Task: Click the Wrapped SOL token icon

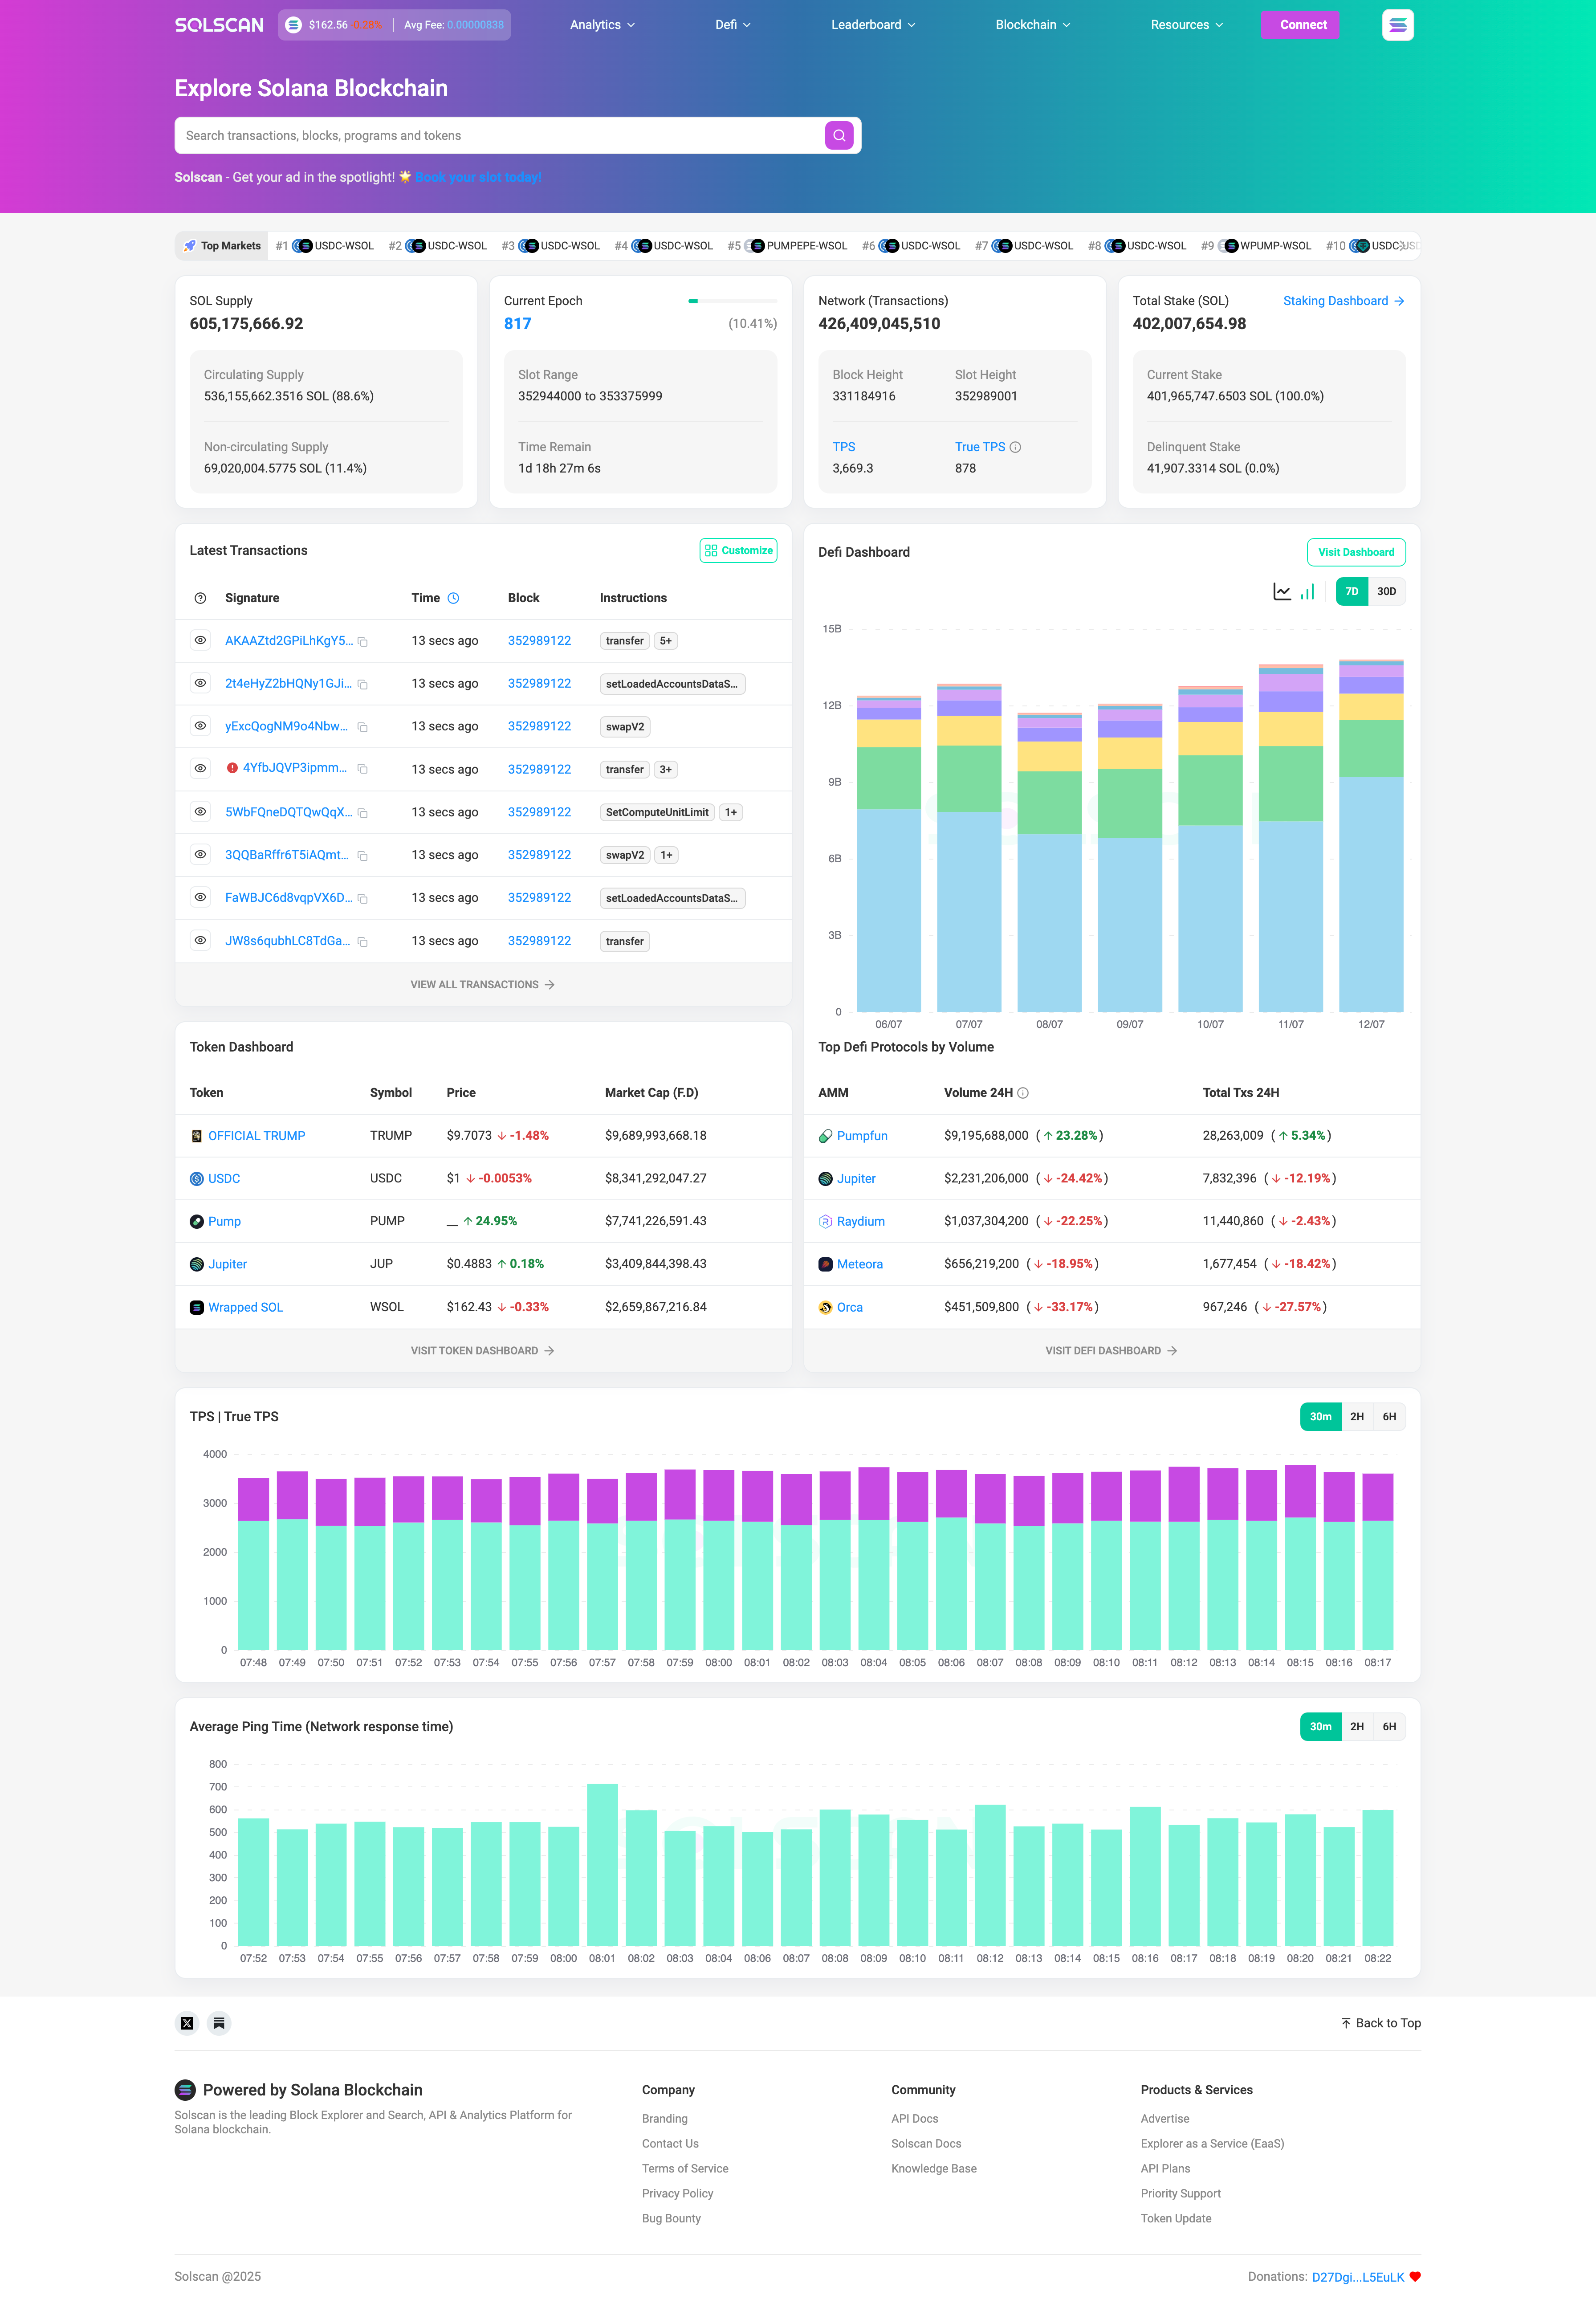Action: pyautogui.click(x=197, y=1307)
